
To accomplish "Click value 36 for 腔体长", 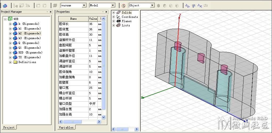I will pos(93,24).
